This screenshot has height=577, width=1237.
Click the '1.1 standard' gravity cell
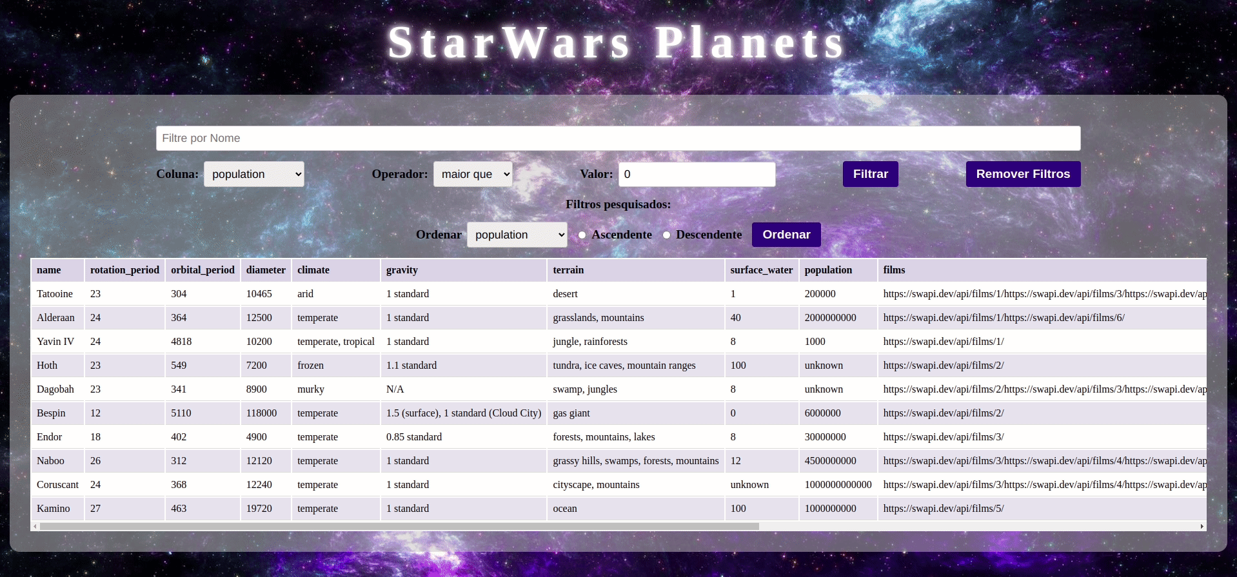pos(464,366)
